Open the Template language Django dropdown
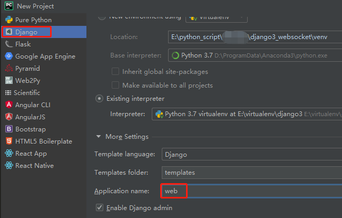This screenshot has height=218, width=342. (252, 154)
